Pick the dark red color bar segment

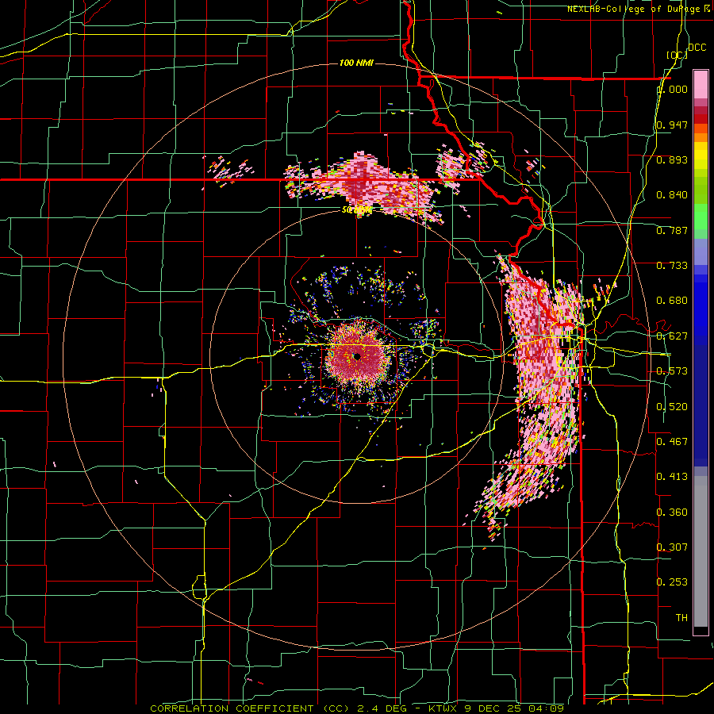[701, 119]
